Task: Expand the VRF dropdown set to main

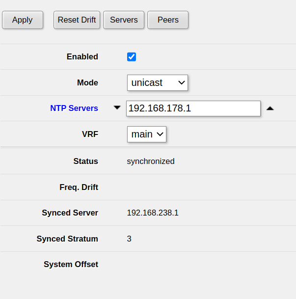Action: point(147,134)
